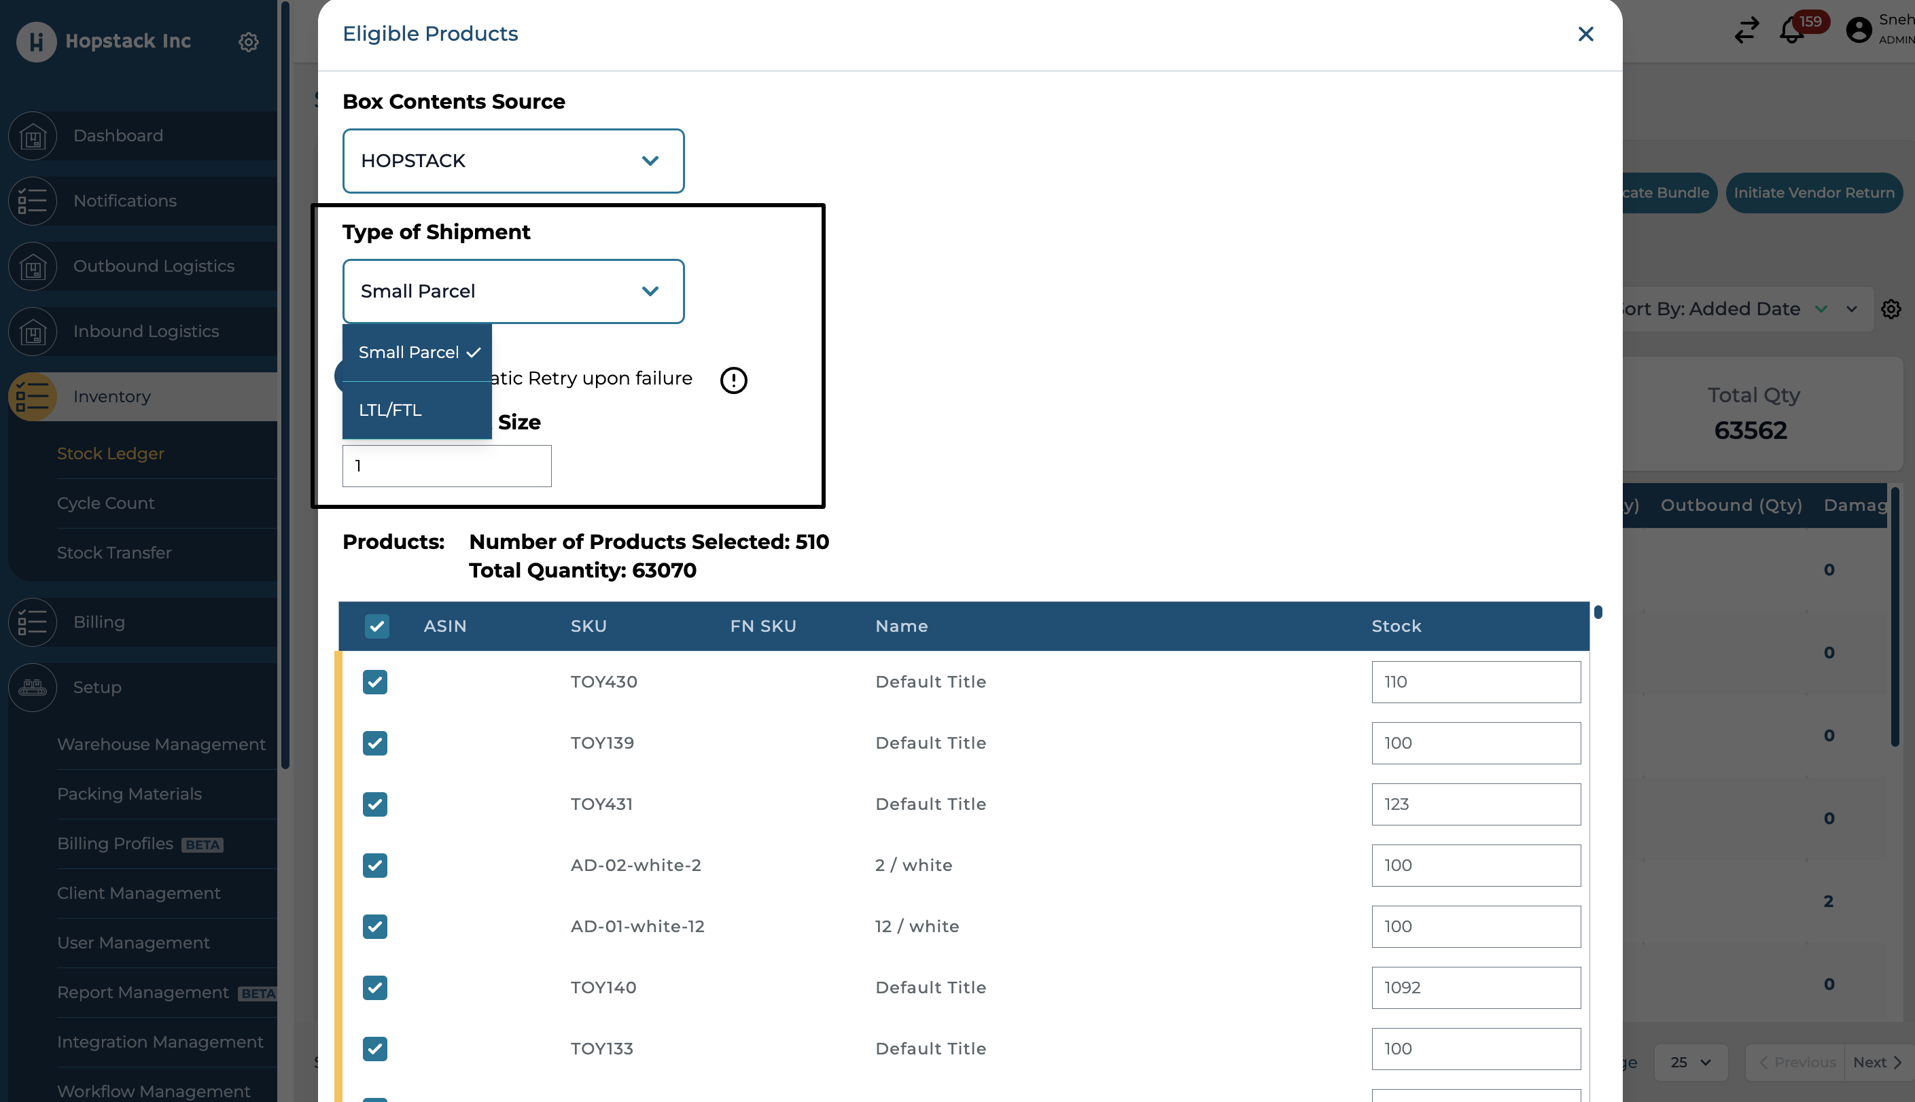This screenshot has width=1915, height=1102.
Task: Open the page size 25 dropdown
Action: pos(1690,1062)
